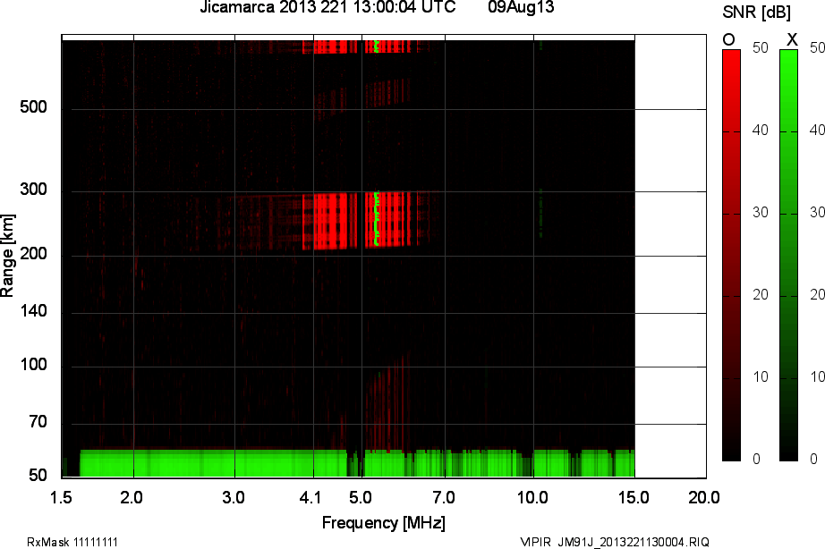Click the "20" tick on red O color bar
Screen dimensions: 825x549
(x=761, y=294)
